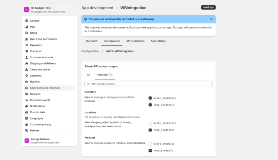Uncheck the read_locations scope
Screen dimensions: 278x160
(x=150, y=130)
